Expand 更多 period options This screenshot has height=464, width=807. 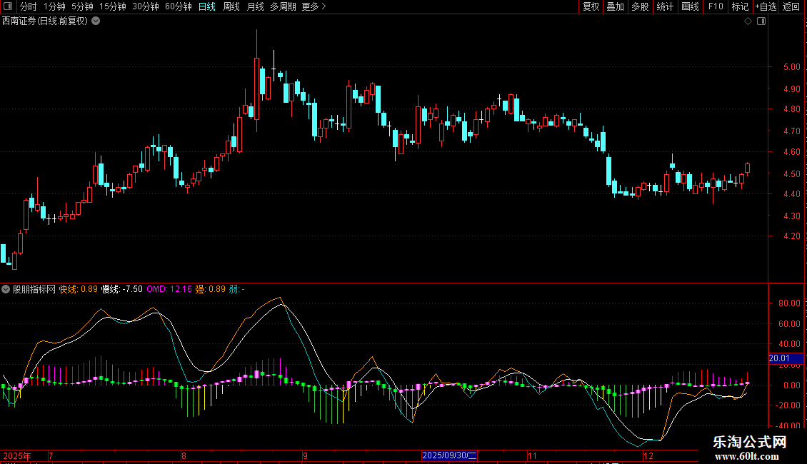pyautogui.click(x=314, y=7)
